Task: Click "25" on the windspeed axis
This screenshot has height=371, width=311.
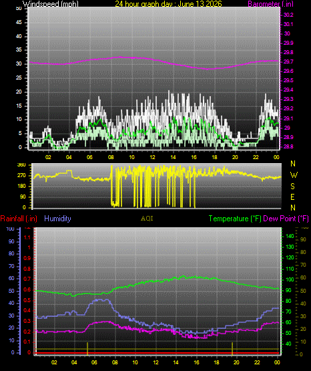Action: (19, 78)
